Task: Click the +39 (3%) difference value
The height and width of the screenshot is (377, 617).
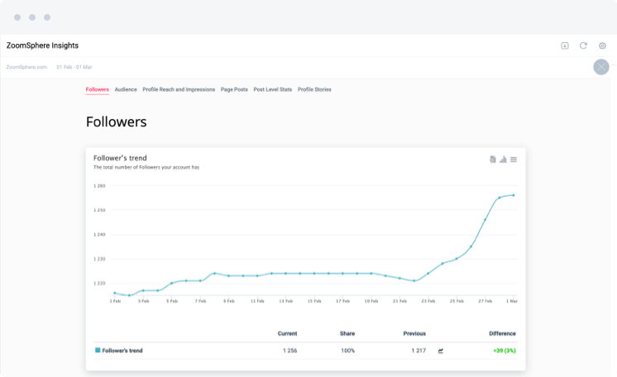Action: [504, 351]
